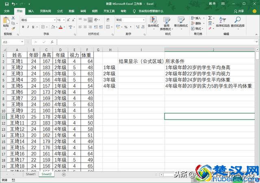Click the Fill down icon
Screen dimensions: 260x183
pos(210,23)
